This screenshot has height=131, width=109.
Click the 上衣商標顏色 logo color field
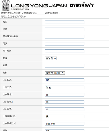click(65, 116)
